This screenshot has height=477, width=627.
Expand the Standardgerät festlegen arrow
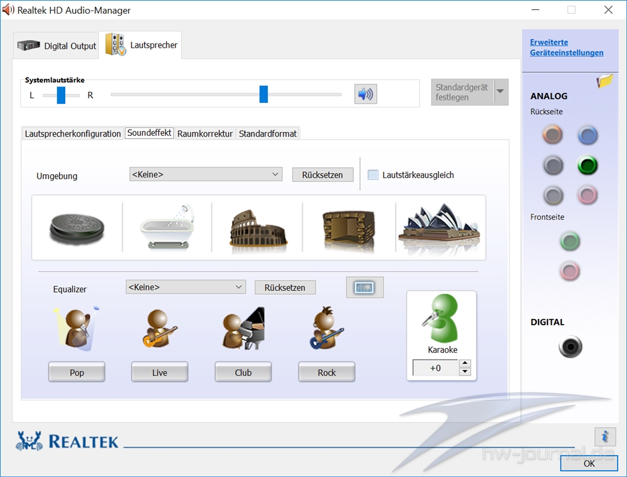pyautogui.click(x=500, y=92)
